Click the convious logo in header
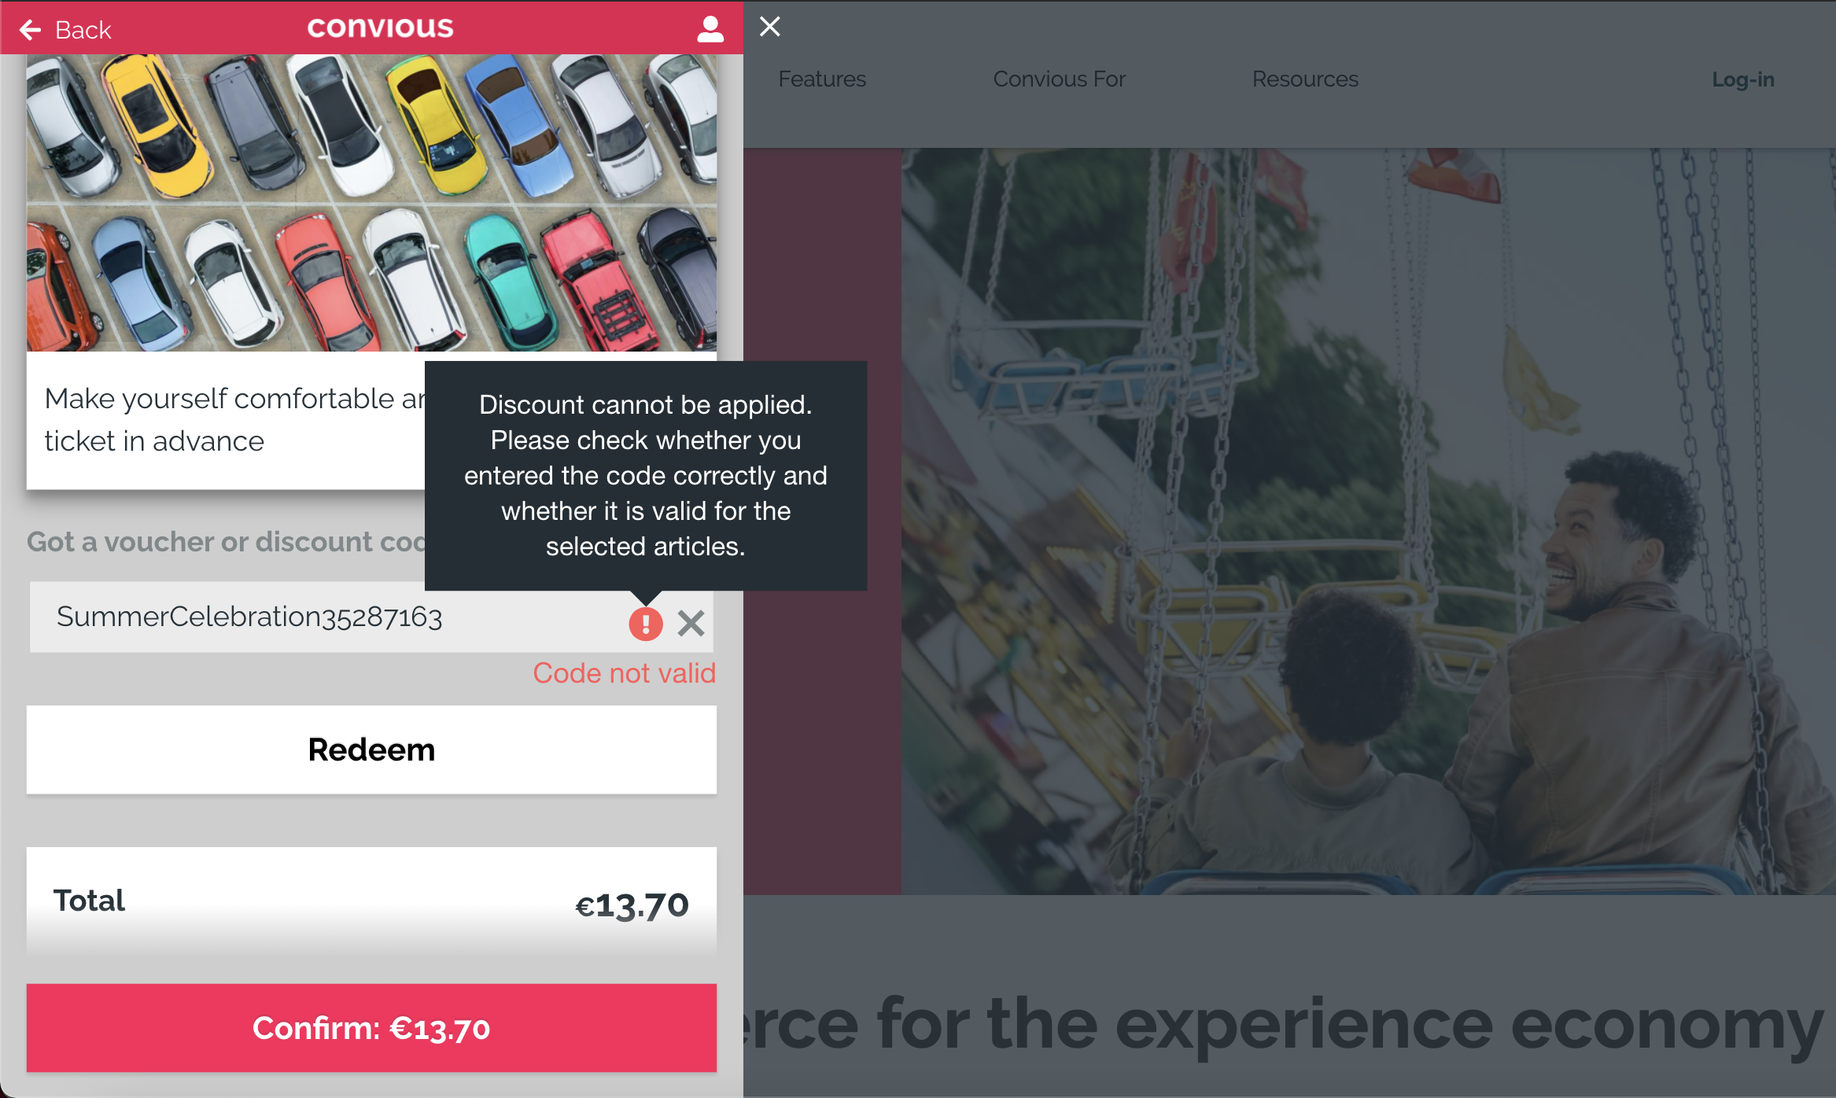The image size is (1836, 1098). [380, 28]
